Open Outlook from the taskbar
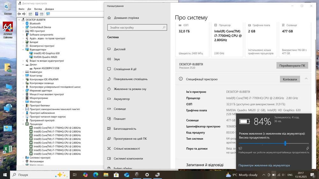Image resolution: width=319 pixels, height=179 pixels. click(x=127, y=175)
